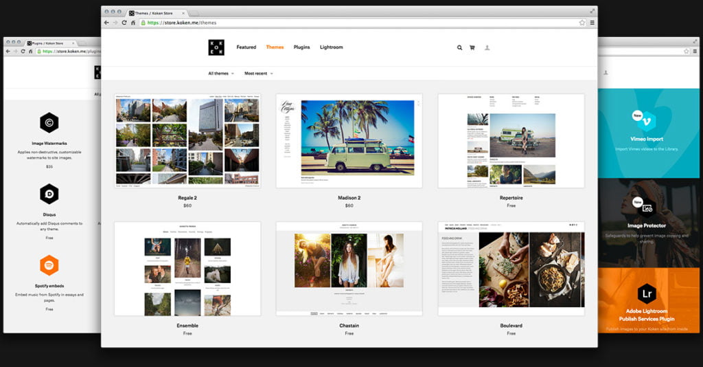Open the Ensemble theme thumbnail
The image size is (703, 367).
[187, 269]
